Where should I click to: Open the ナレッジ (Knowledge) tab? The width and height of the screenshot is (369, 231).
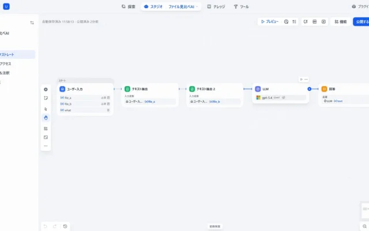pyautogui.click(x=216, y=6)
